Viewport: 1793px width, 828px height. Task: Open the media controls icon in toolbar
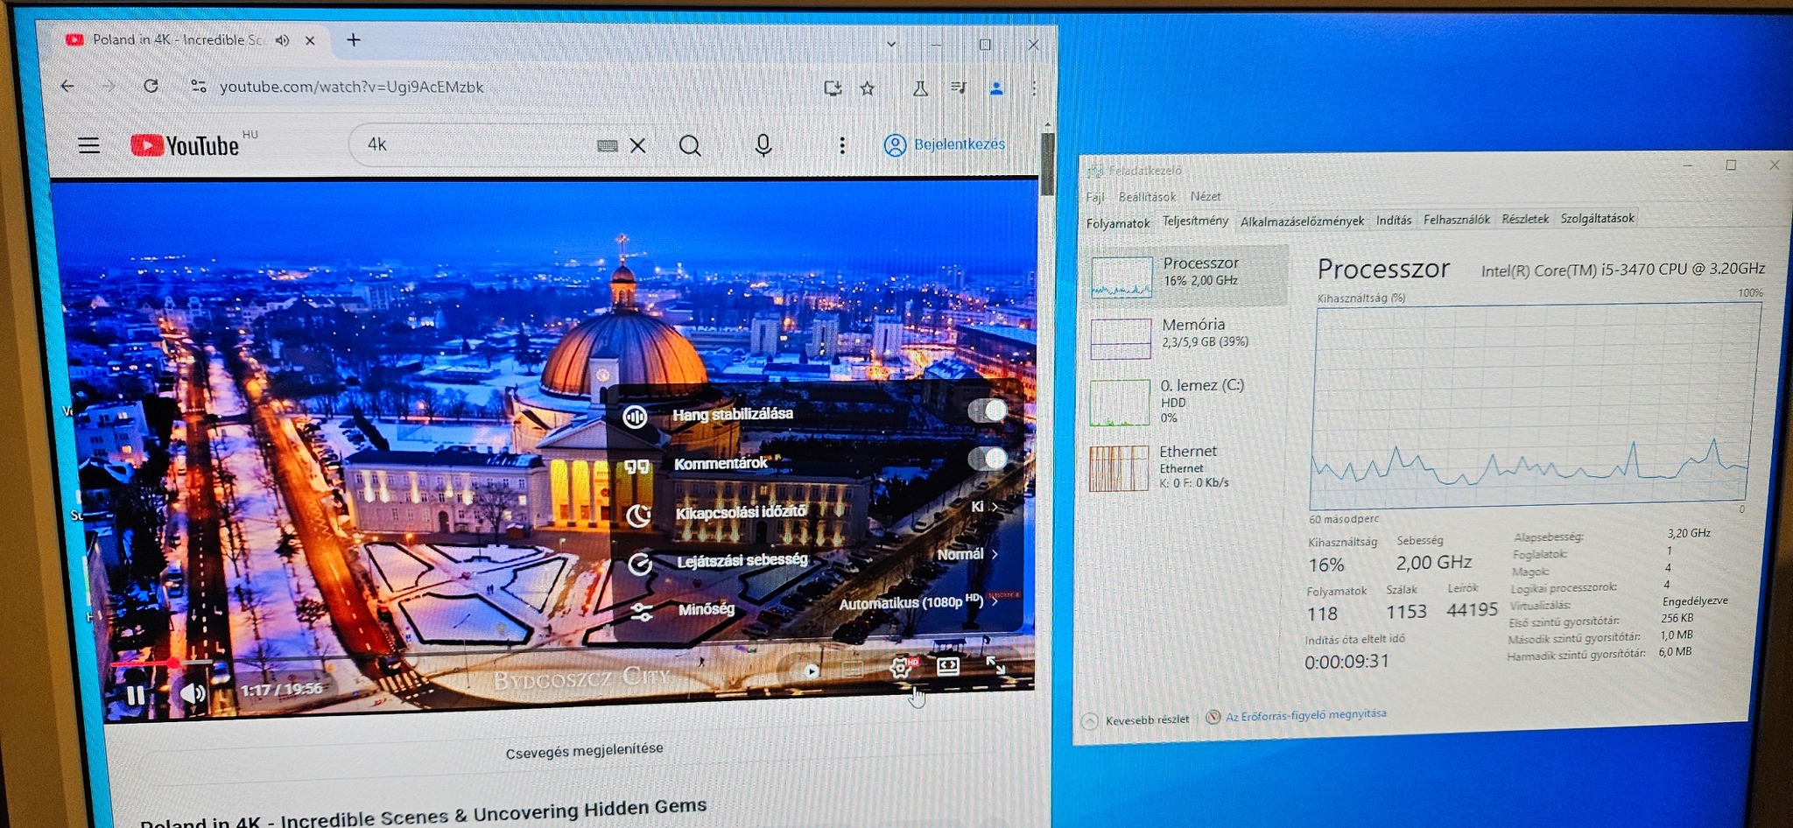[959, 88]
